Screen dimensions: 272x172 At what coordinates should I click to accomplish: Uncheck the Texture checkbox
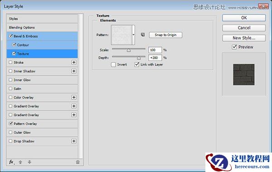14,53
